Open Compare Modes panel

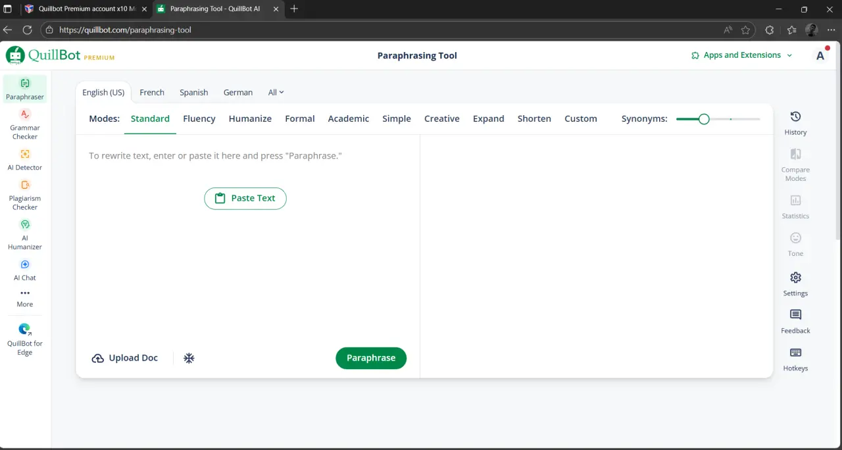[795, 164]
